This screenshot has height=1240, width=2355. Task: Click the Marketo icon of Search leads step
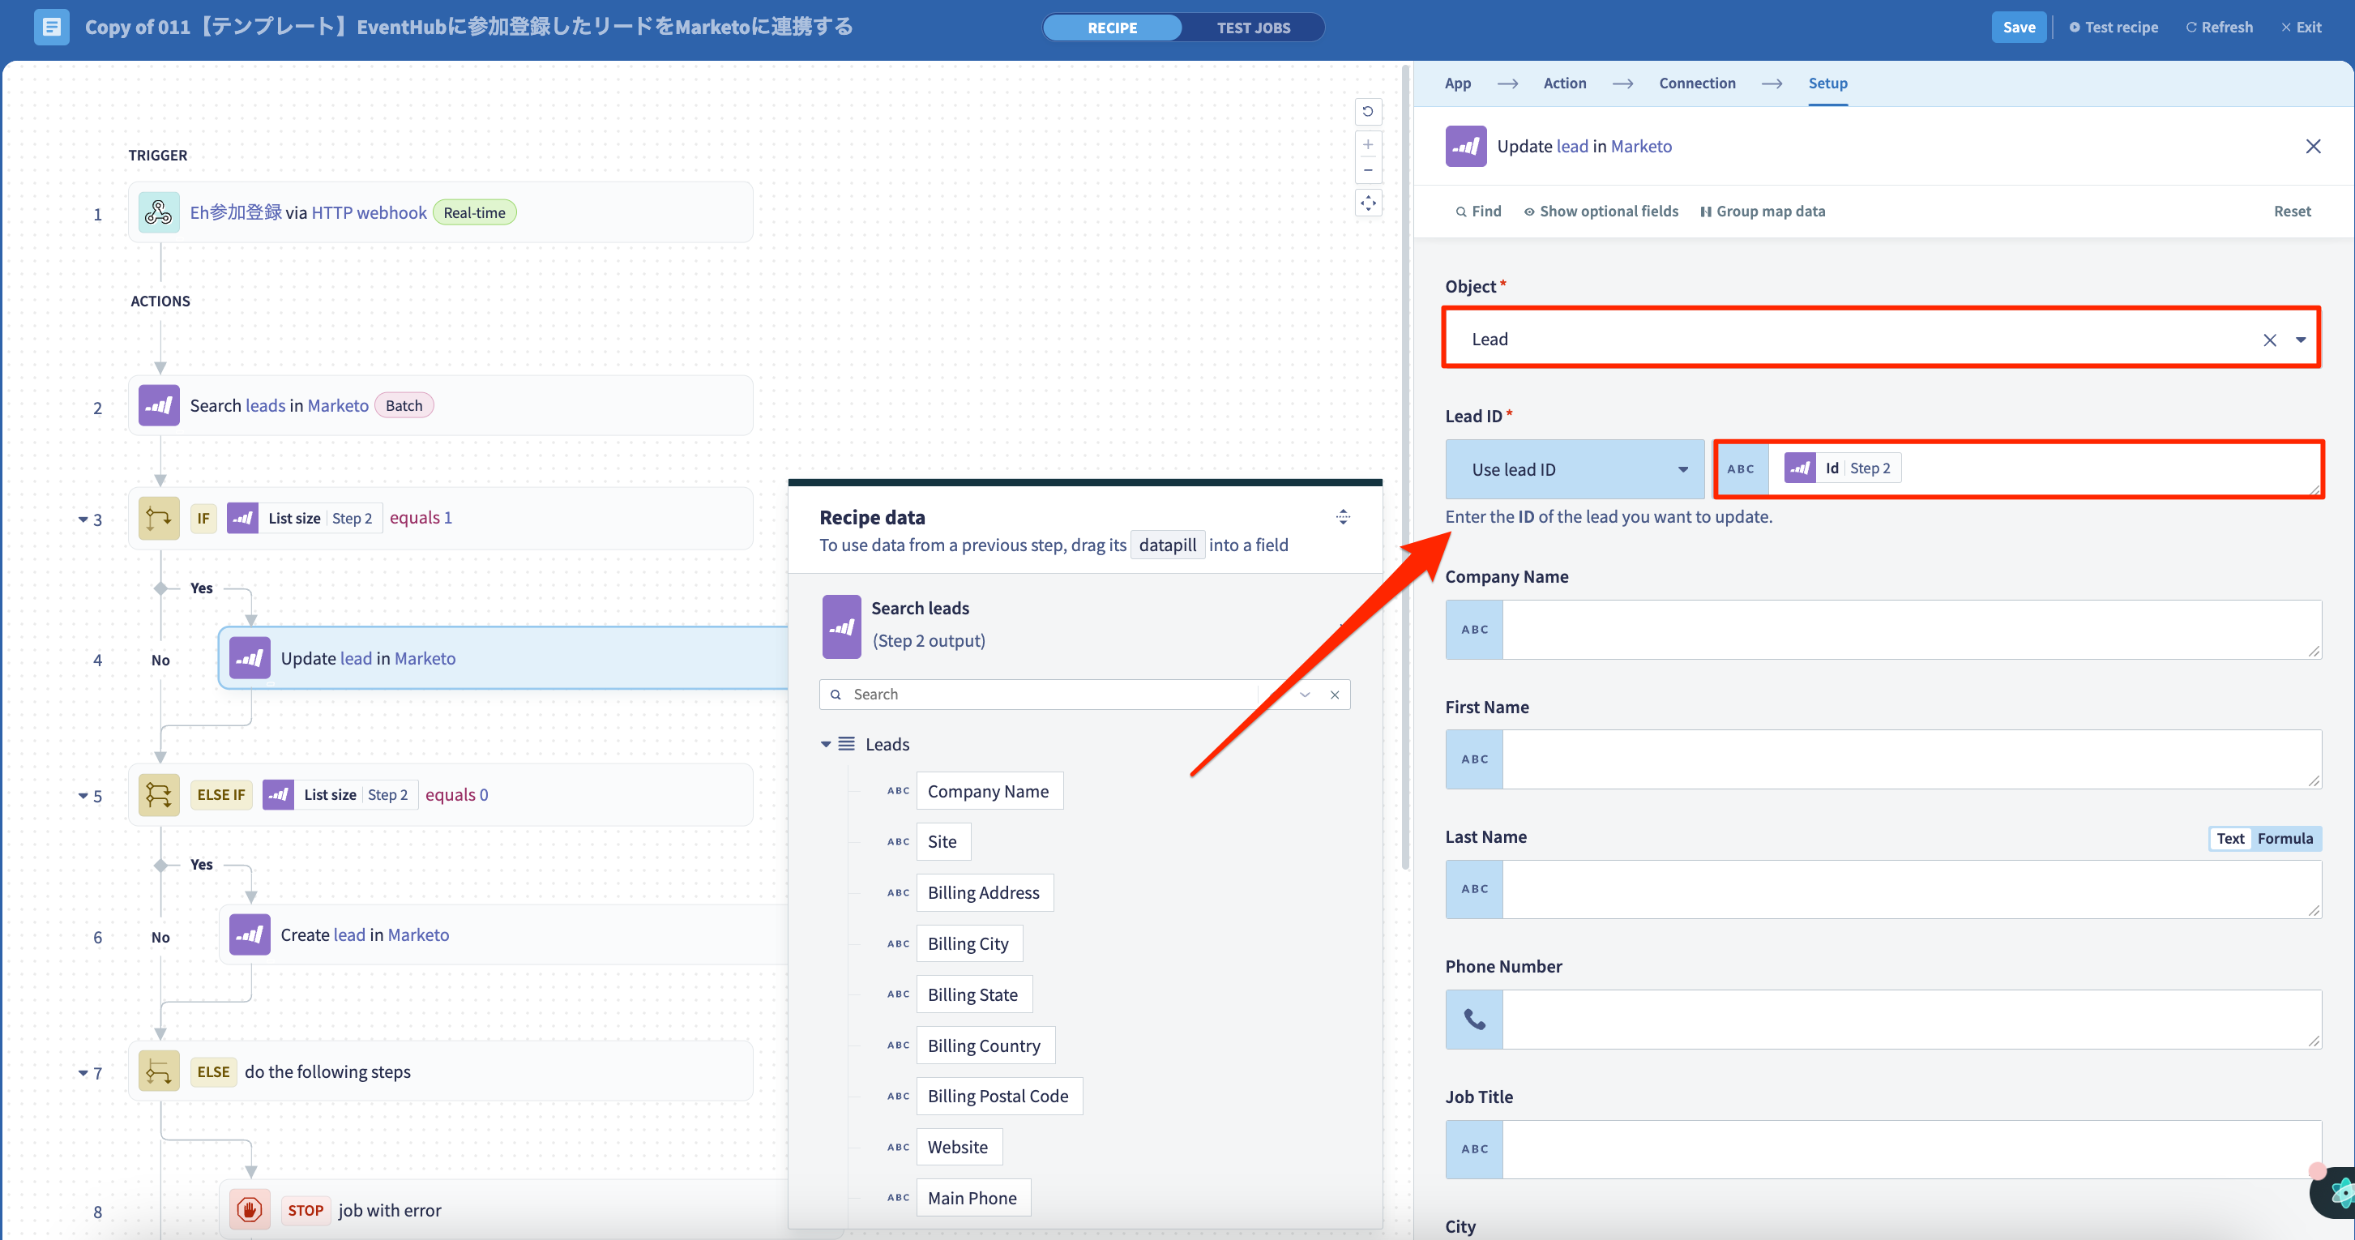[x=158, y=405]
